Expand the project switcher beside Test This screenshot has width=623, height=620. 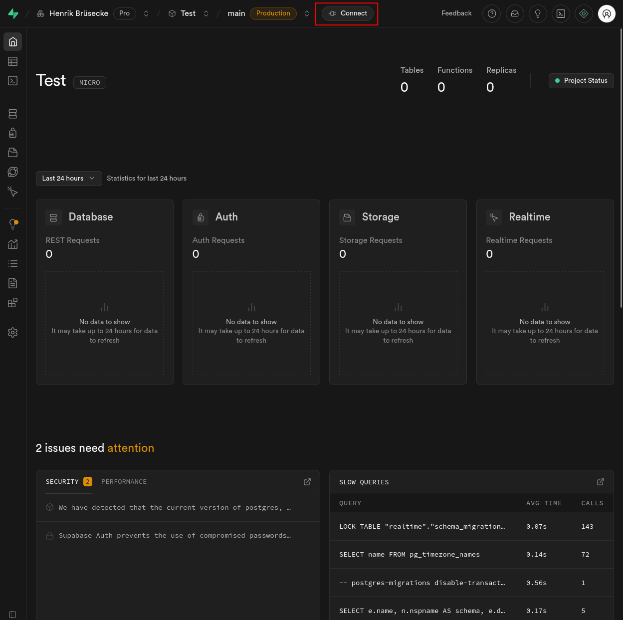pos(206,13)
